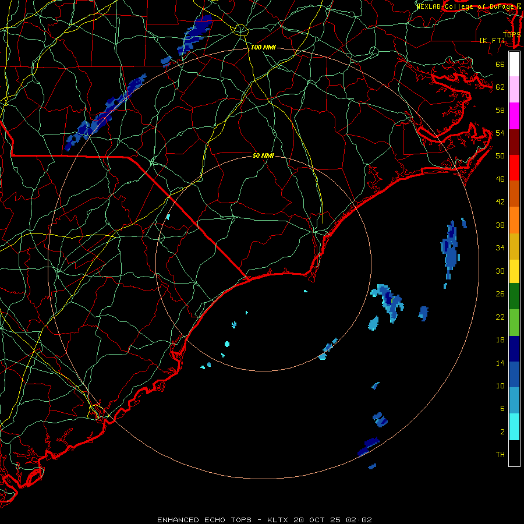Click the legend value '50'
This screenshot has height=524, width=524.
tap(500, 156)
